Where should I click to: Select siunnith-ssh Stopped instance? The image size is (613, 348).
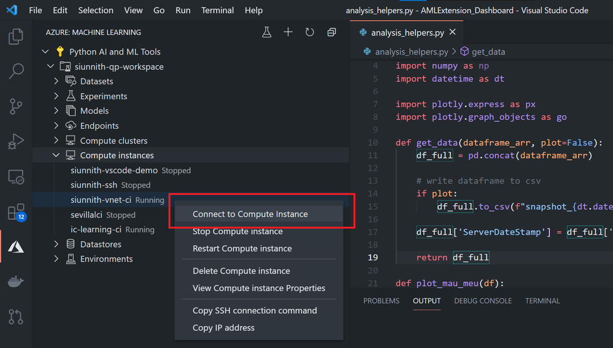(190, 185)
